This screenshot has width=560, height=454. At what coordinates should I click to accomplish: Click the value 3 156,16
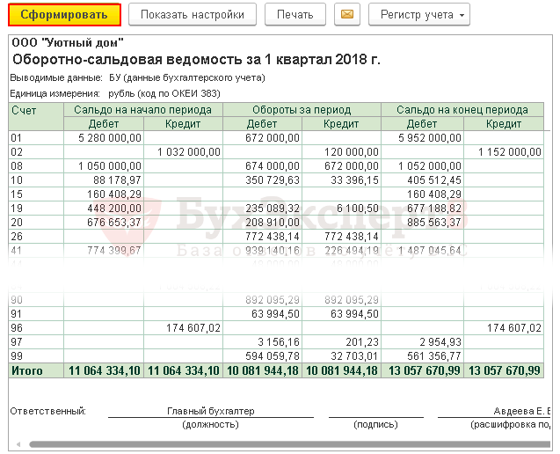[279, 341]
